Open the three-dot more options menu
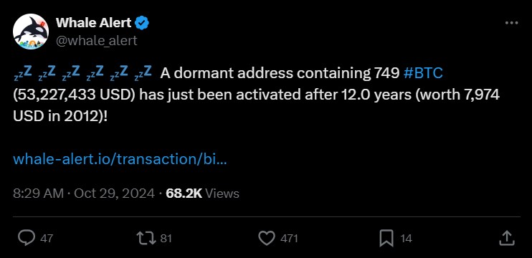The image size is (532, 258). pos(511,23)
